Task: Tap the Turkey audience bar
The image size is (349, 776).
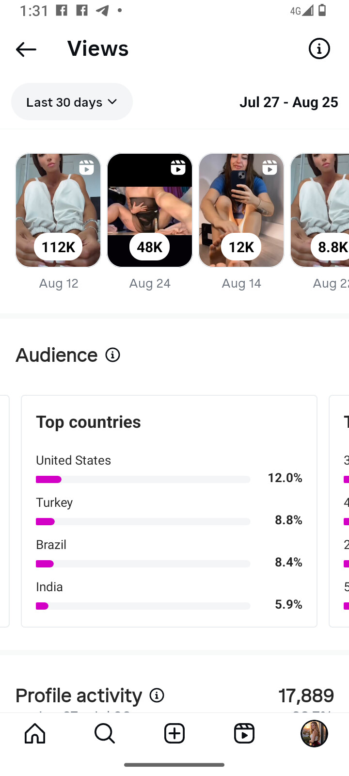Action: [x=143, y=521]
